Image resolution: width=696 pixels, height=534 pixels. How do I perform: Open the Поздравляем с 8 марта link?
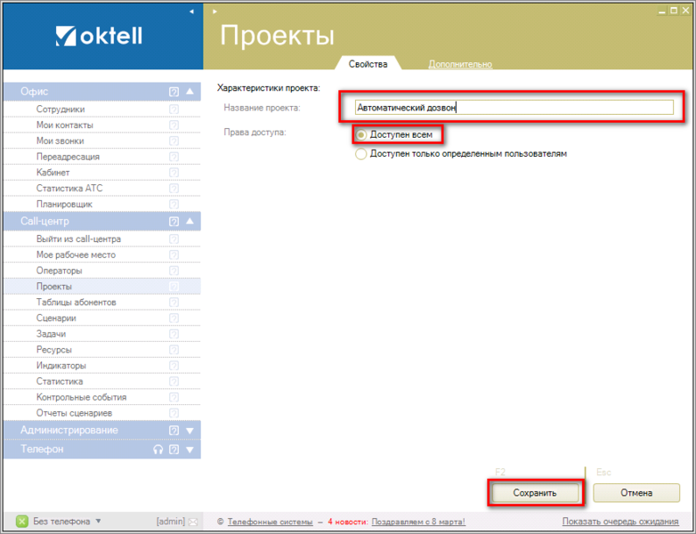click(x=418, y=522)
